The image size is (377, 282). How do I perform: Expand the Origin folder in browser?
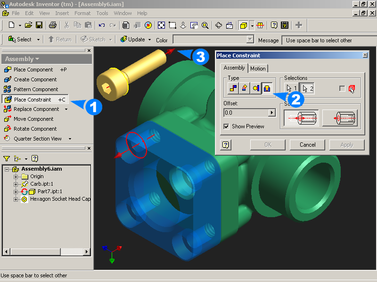pyautogui.click(x=16, y=177)
